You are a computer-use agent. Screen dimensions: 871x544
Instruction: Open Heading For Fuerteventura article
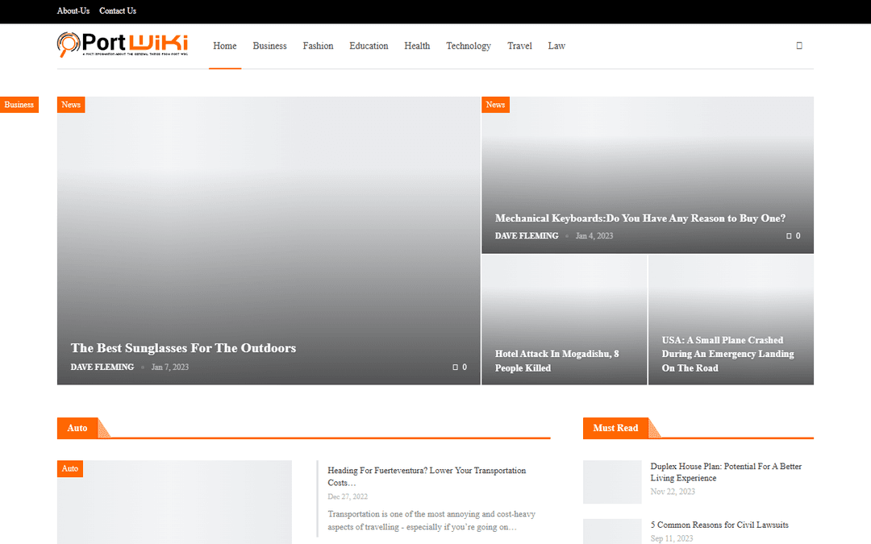[x=427, y=476]
